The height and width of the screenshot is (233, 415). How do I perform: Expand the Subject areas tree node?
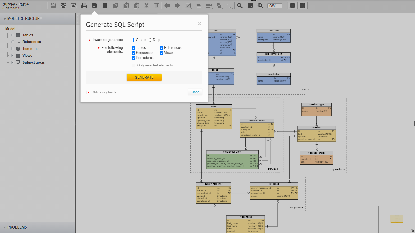click(13, 62)
